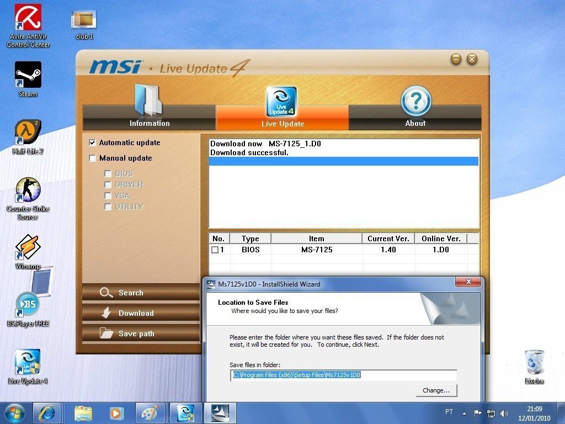Tick the DRIVER checkbox
The image size is (565, 424).
pos(108,185)
